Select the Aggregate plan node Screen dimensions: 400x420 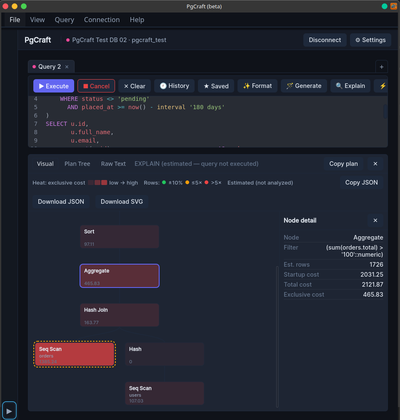pyautogui.click(x=120, y=276)
